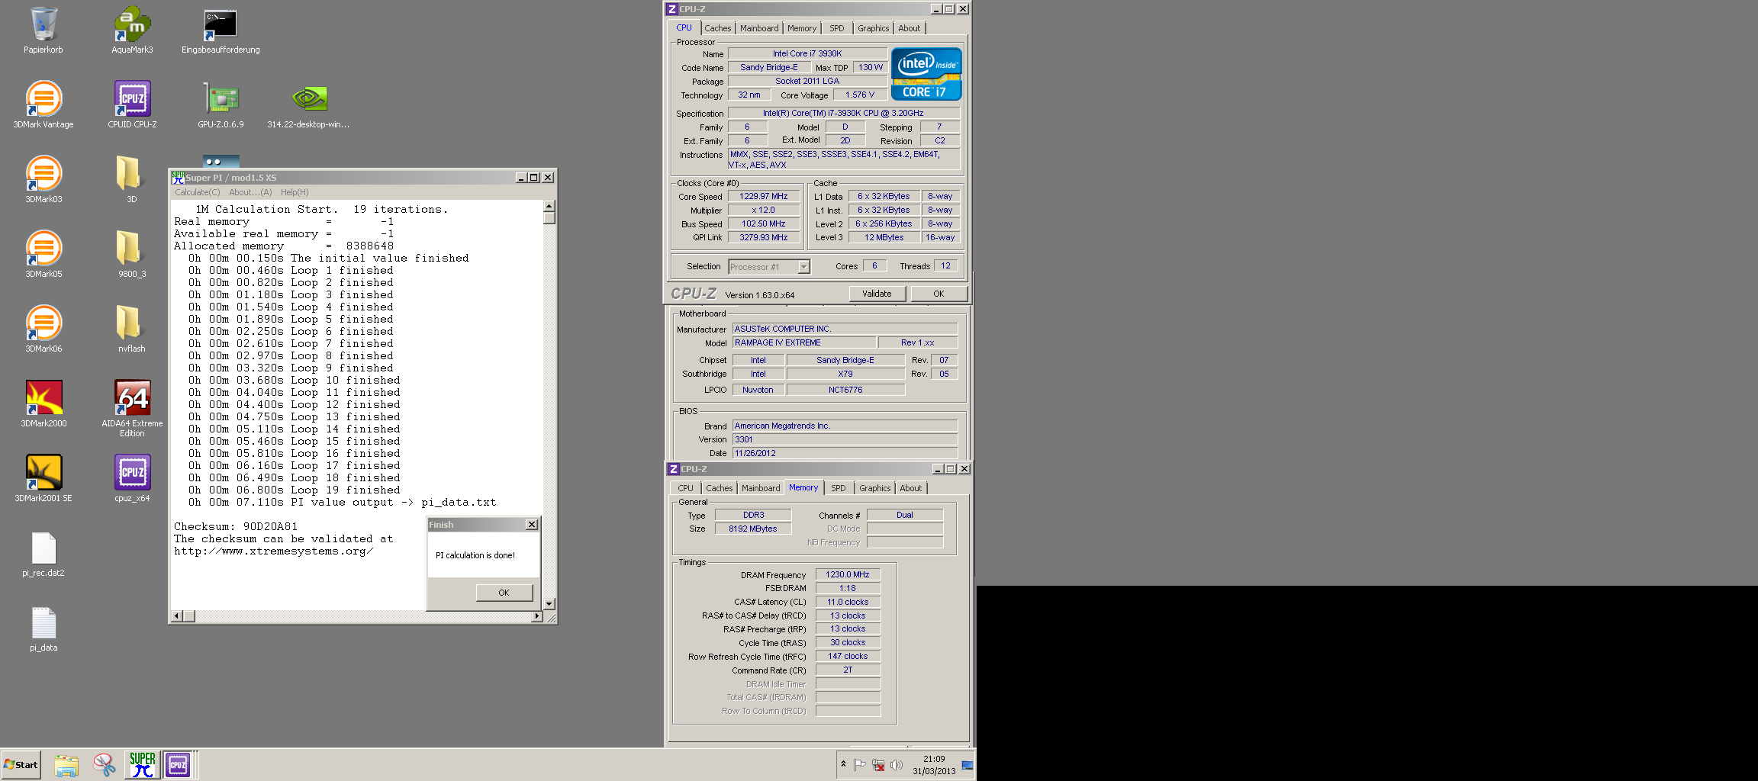Screen dimensions: 1758x781
Task: Select the 3DMark03 desktop icon
Action: click(43, 180)
